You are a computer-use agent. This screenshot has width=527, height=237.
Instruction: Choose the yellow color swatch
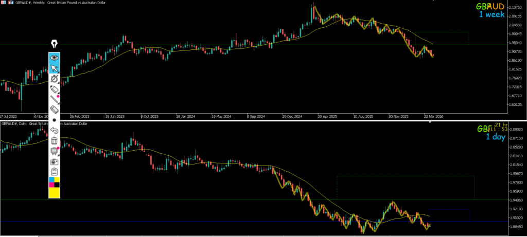click(x=55, y=192)
